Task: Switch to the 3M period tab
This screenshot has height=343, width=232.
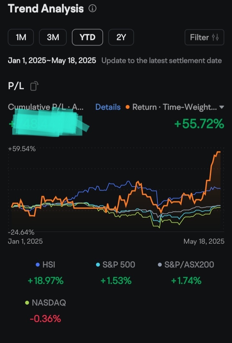Action: click(53, 37)
